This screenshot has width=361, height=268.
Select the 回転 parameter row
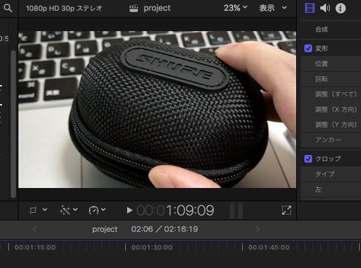pos(331,79)
